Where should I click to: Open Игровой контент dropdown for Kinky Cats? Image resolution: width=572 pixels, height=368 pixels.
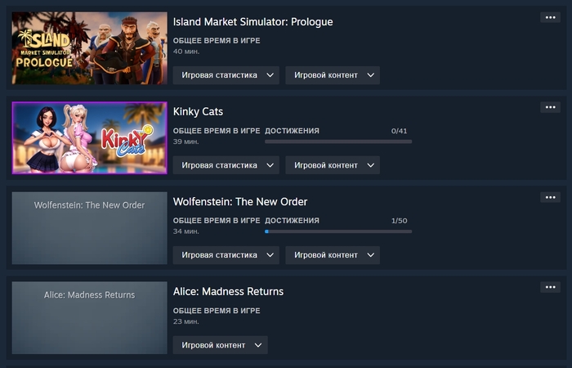tap(332, 165)
